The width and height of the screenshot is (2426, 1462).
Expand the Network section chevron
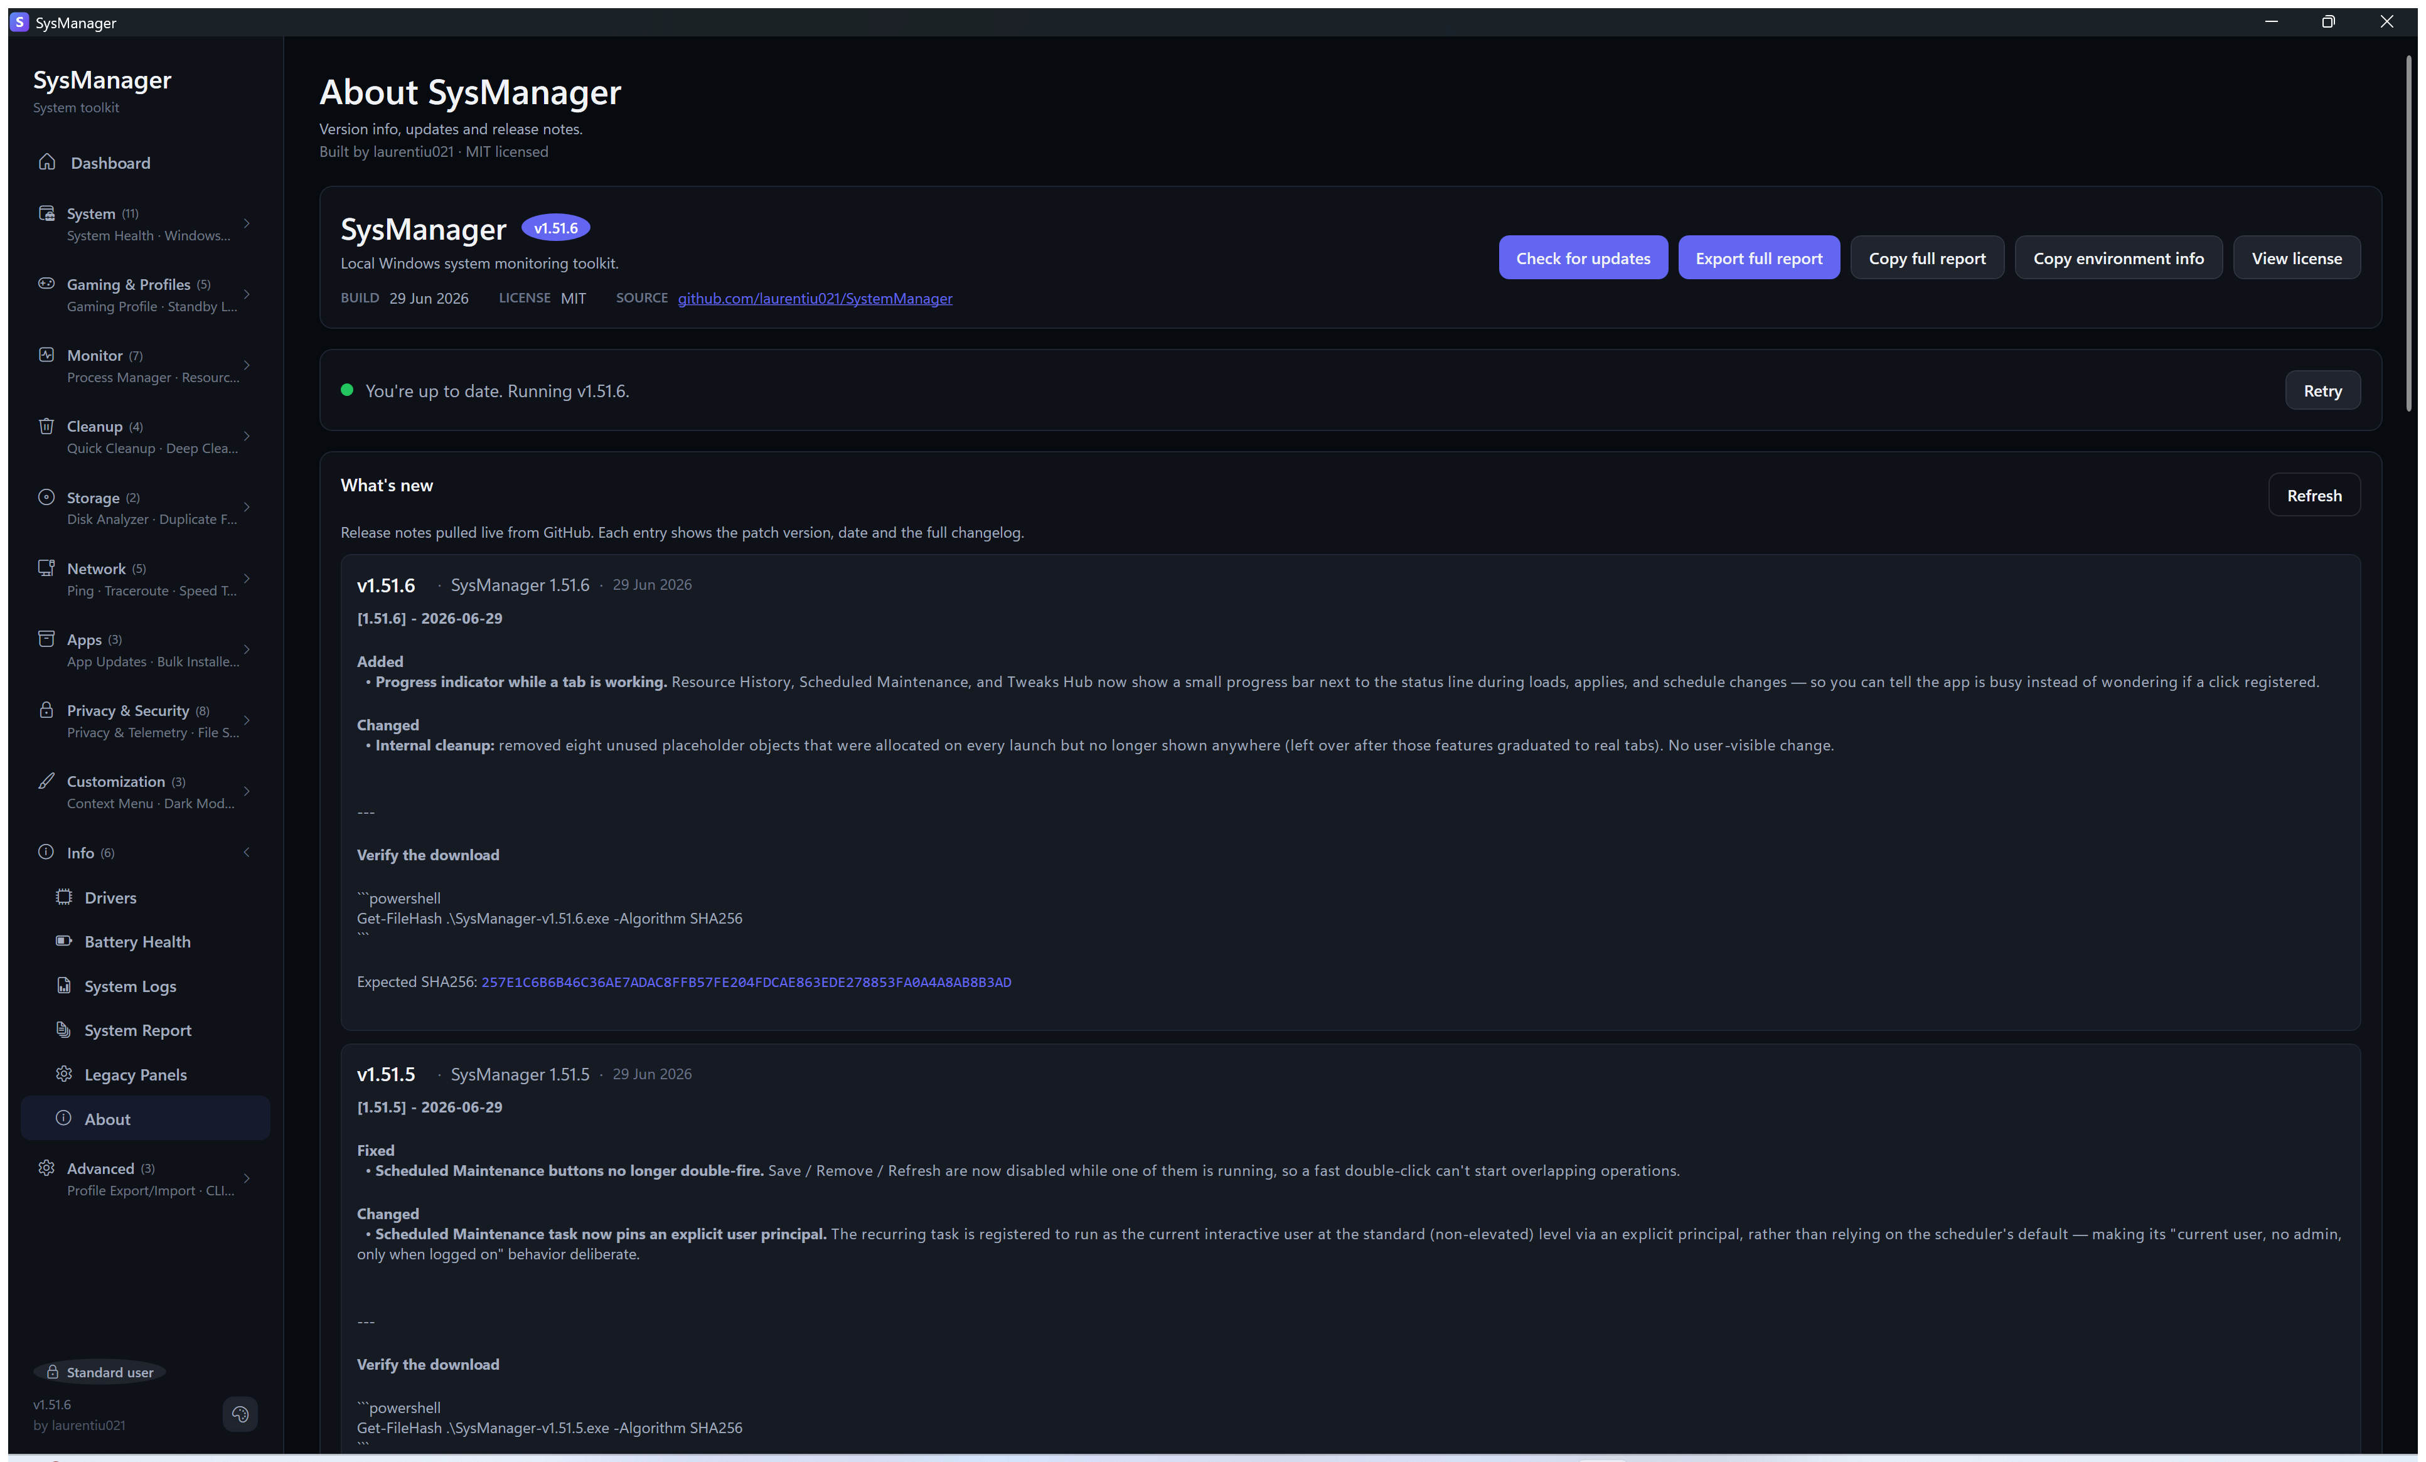[x=247, y=578]
